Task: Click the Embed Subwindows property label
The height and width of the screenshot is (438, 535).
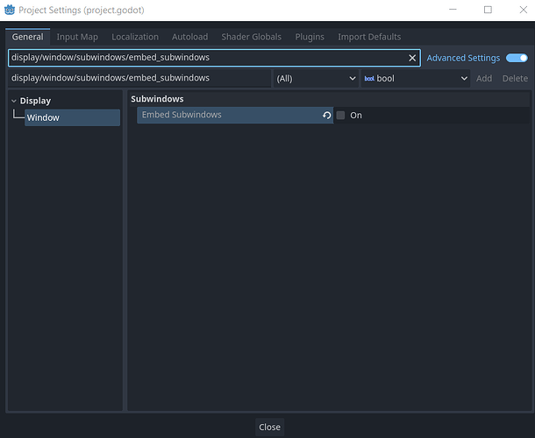Action: coord(182,115)
